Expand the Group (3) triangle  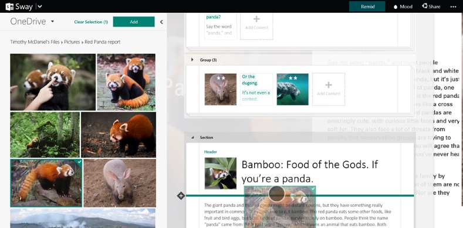coord(192,60)
